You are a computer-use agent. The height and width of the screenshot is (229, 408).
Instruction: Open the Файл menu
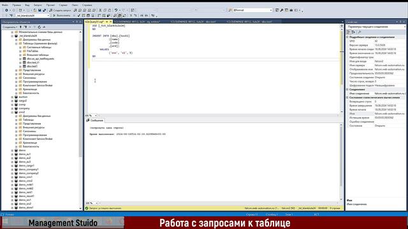point(5,5)
